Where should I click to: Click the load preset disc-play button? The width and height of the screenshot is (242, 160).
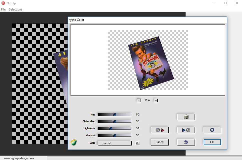[160, 130]
